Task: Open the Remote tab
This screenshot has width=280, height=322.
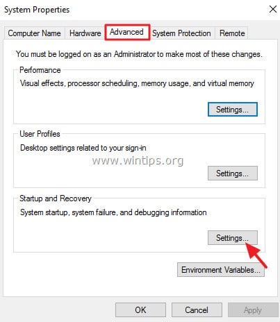Action: point(232,33)
